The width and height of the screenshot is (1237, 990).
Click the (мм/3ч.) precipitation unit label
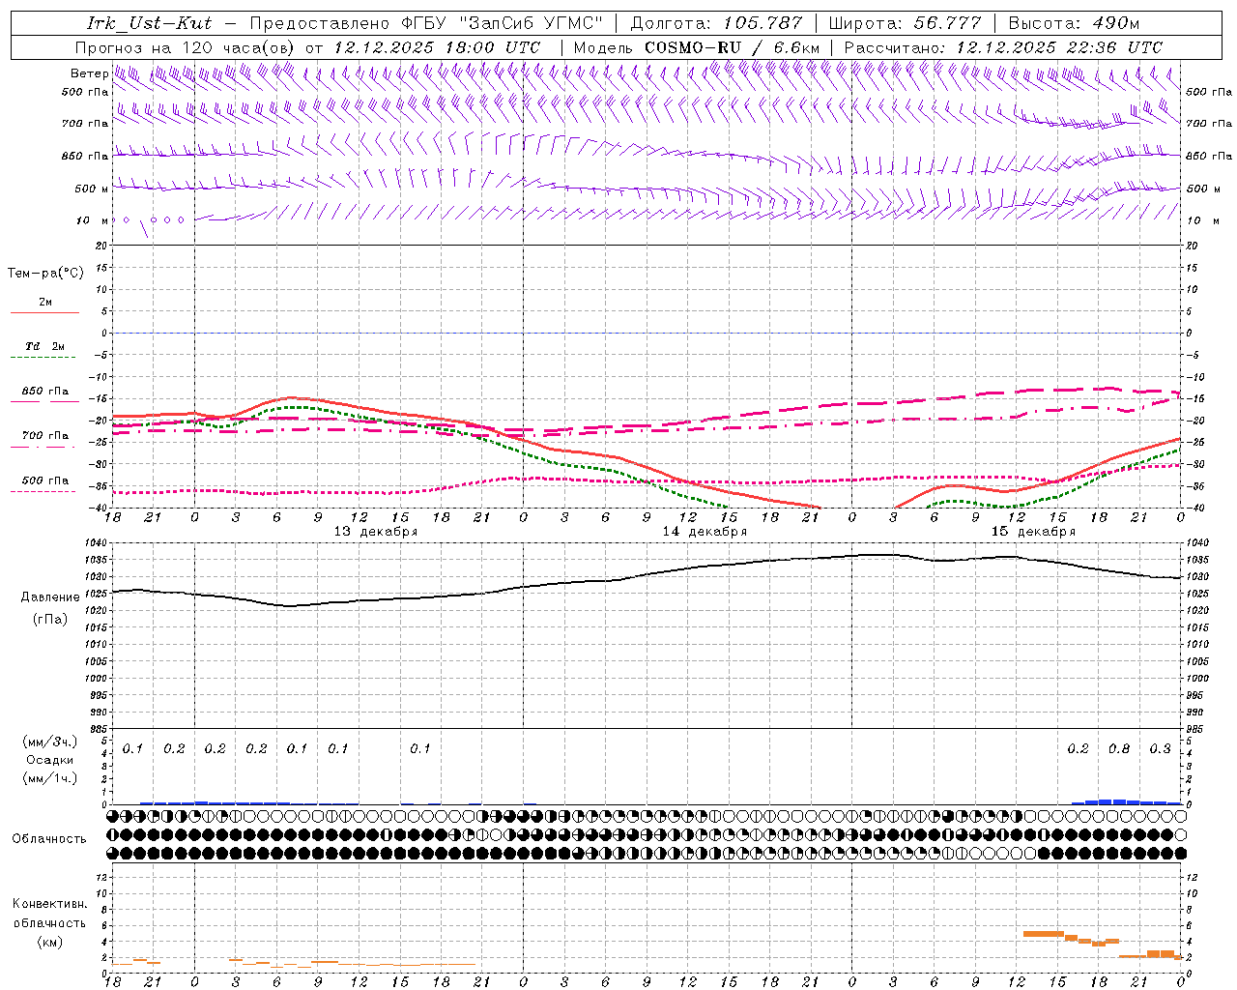[50, 742]
